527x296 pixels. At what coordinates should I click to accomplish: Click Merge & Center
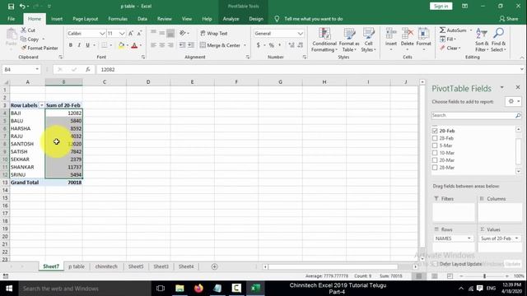[220, 45]
